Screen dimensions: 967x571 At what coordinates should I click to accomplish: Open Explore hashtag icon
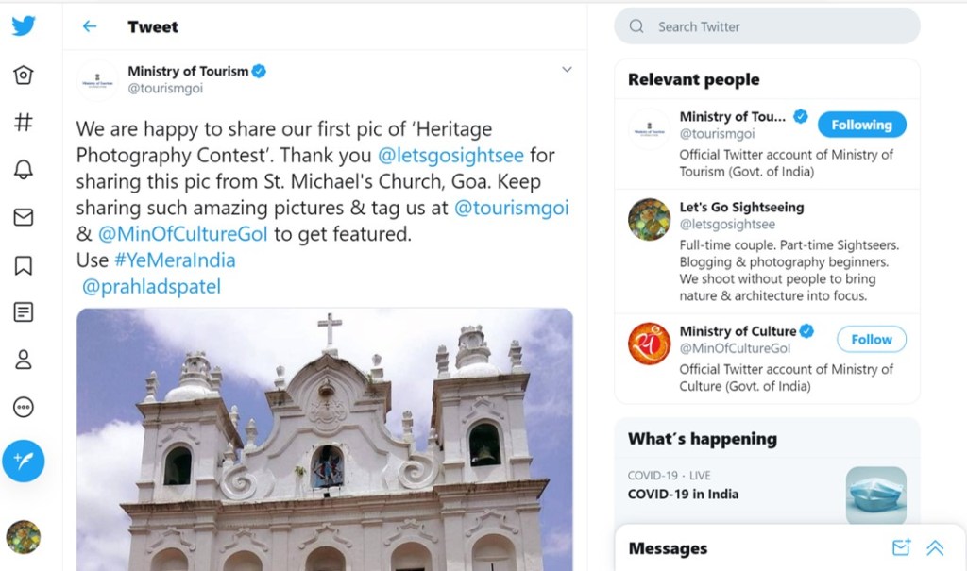click(x=24, y=122)
